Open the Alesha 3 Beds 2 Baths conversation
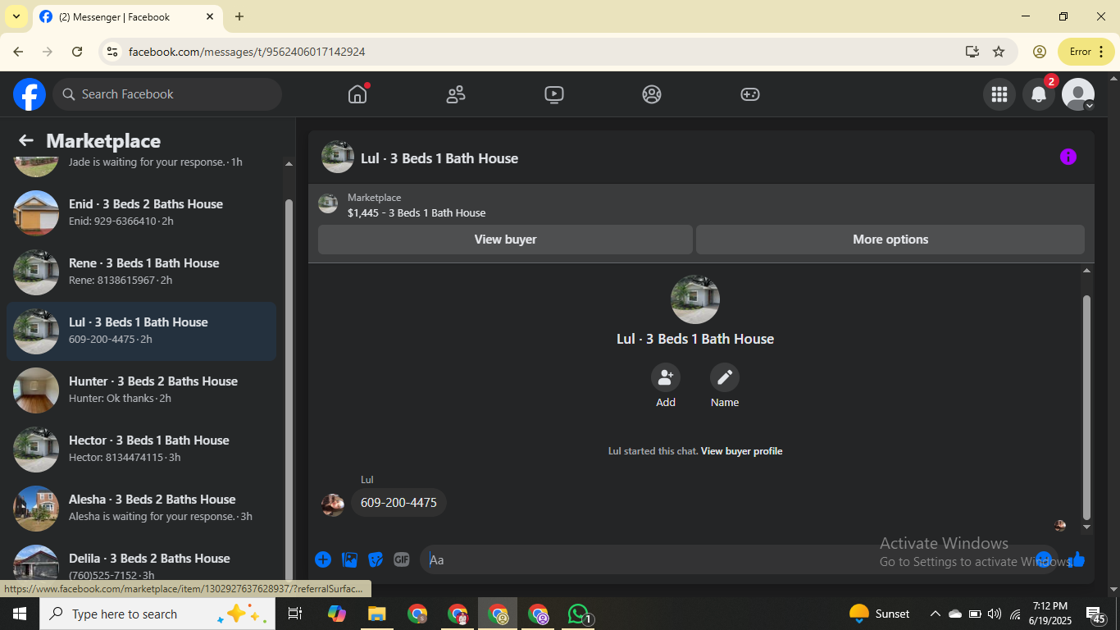Screen dimensions: 1120x630 point(142,509)
